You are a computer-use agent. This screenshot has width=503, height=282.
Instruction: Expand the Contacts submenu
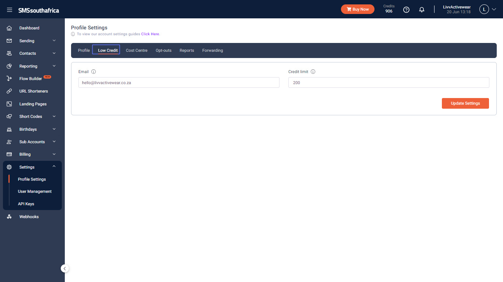point(54,53)
